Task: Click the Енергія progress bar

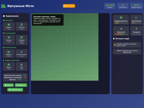Action: pyautogui.click(x=136, y=34)
